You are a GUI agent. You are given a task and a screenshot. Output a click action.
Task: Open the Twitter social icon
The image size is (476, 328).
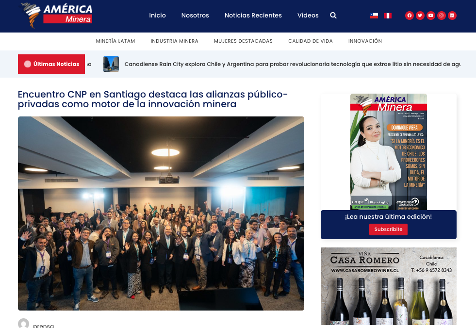coord(420,16)
